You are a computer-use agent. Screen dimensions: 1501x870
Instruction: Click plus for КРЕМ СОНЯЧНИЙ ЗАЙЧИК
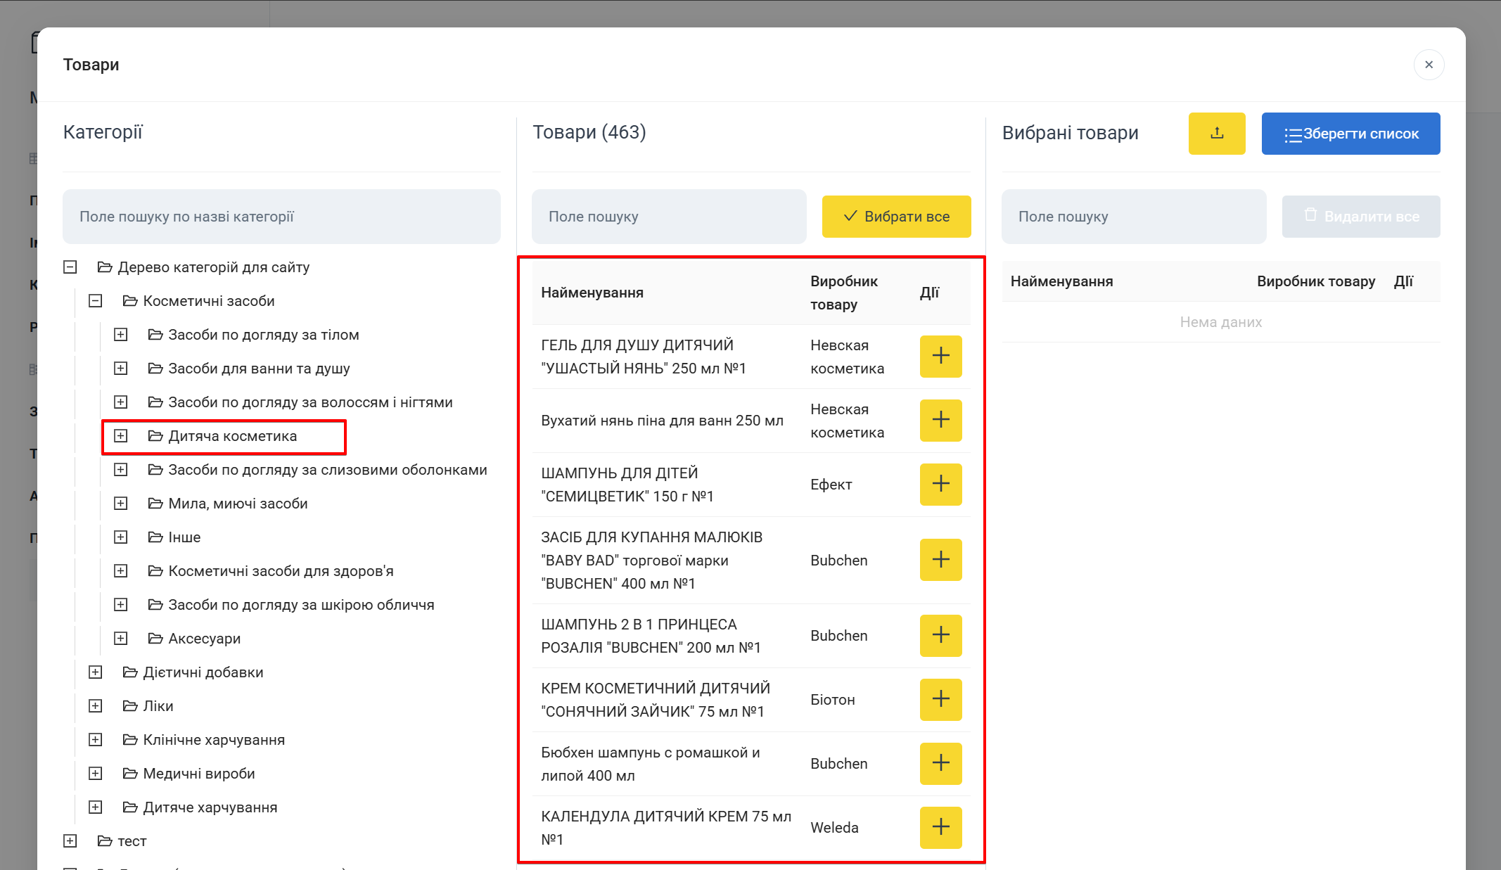point(940,699)
